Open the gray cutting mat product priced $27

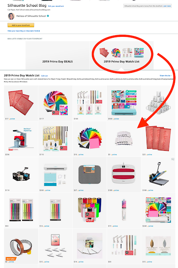90,175
